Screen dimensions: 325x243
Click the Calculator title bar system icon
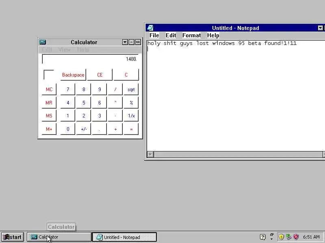(x=43, y=42)
